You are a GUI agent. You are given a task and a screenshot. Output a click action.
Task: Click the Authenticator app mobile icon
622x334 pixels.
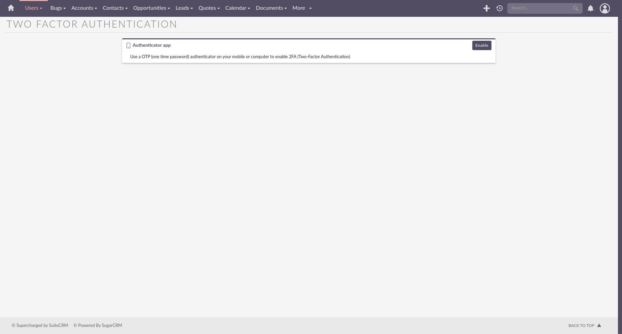[x=128, y=45]
